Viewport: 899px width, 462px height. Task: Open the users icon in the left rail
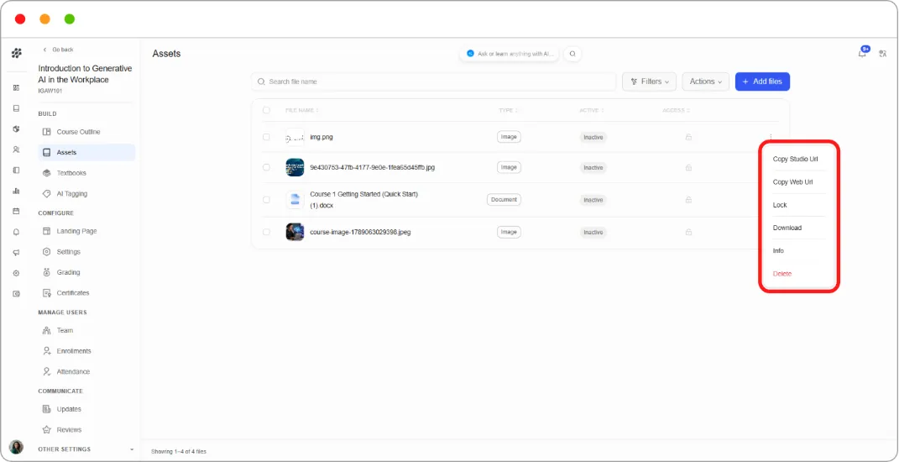(x=16, y=150)
